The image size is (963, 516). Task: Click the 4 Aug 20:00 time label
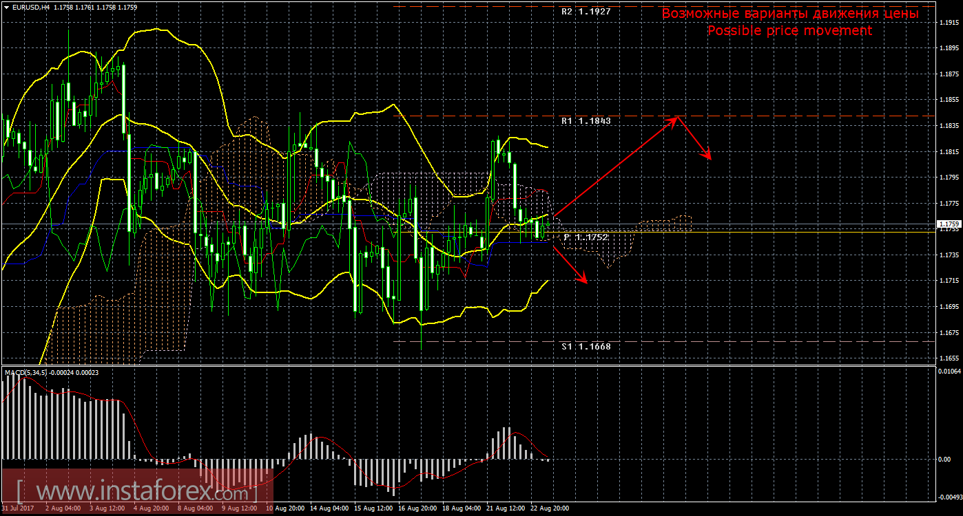pos(151,508)
